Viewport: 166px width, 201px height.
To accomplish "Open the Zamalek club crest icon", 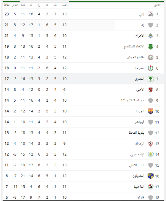I will coord(151,143).
